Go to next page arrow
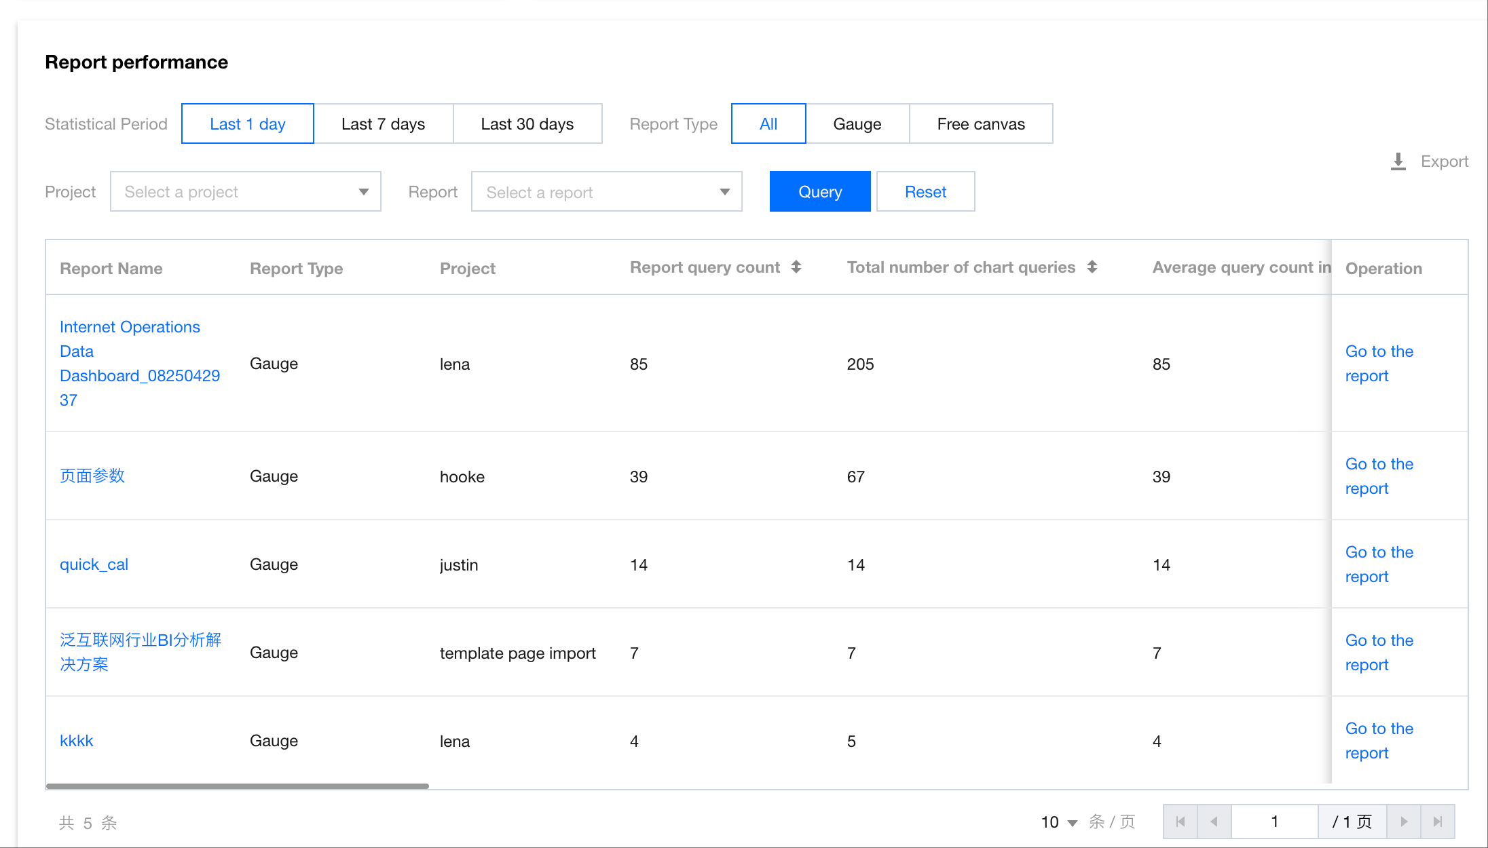Screen dimensions: 1488x848 click(x=1404, y=822)
